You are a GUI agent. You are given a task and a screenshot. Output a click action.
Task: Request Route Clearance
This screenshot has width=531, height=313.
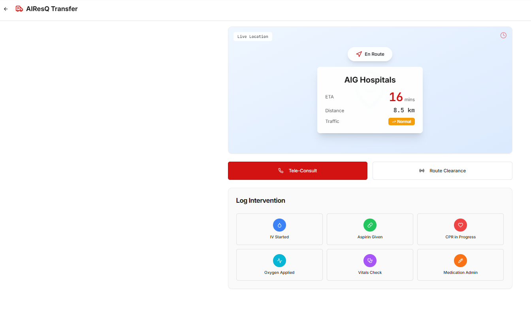click(442, 171)
